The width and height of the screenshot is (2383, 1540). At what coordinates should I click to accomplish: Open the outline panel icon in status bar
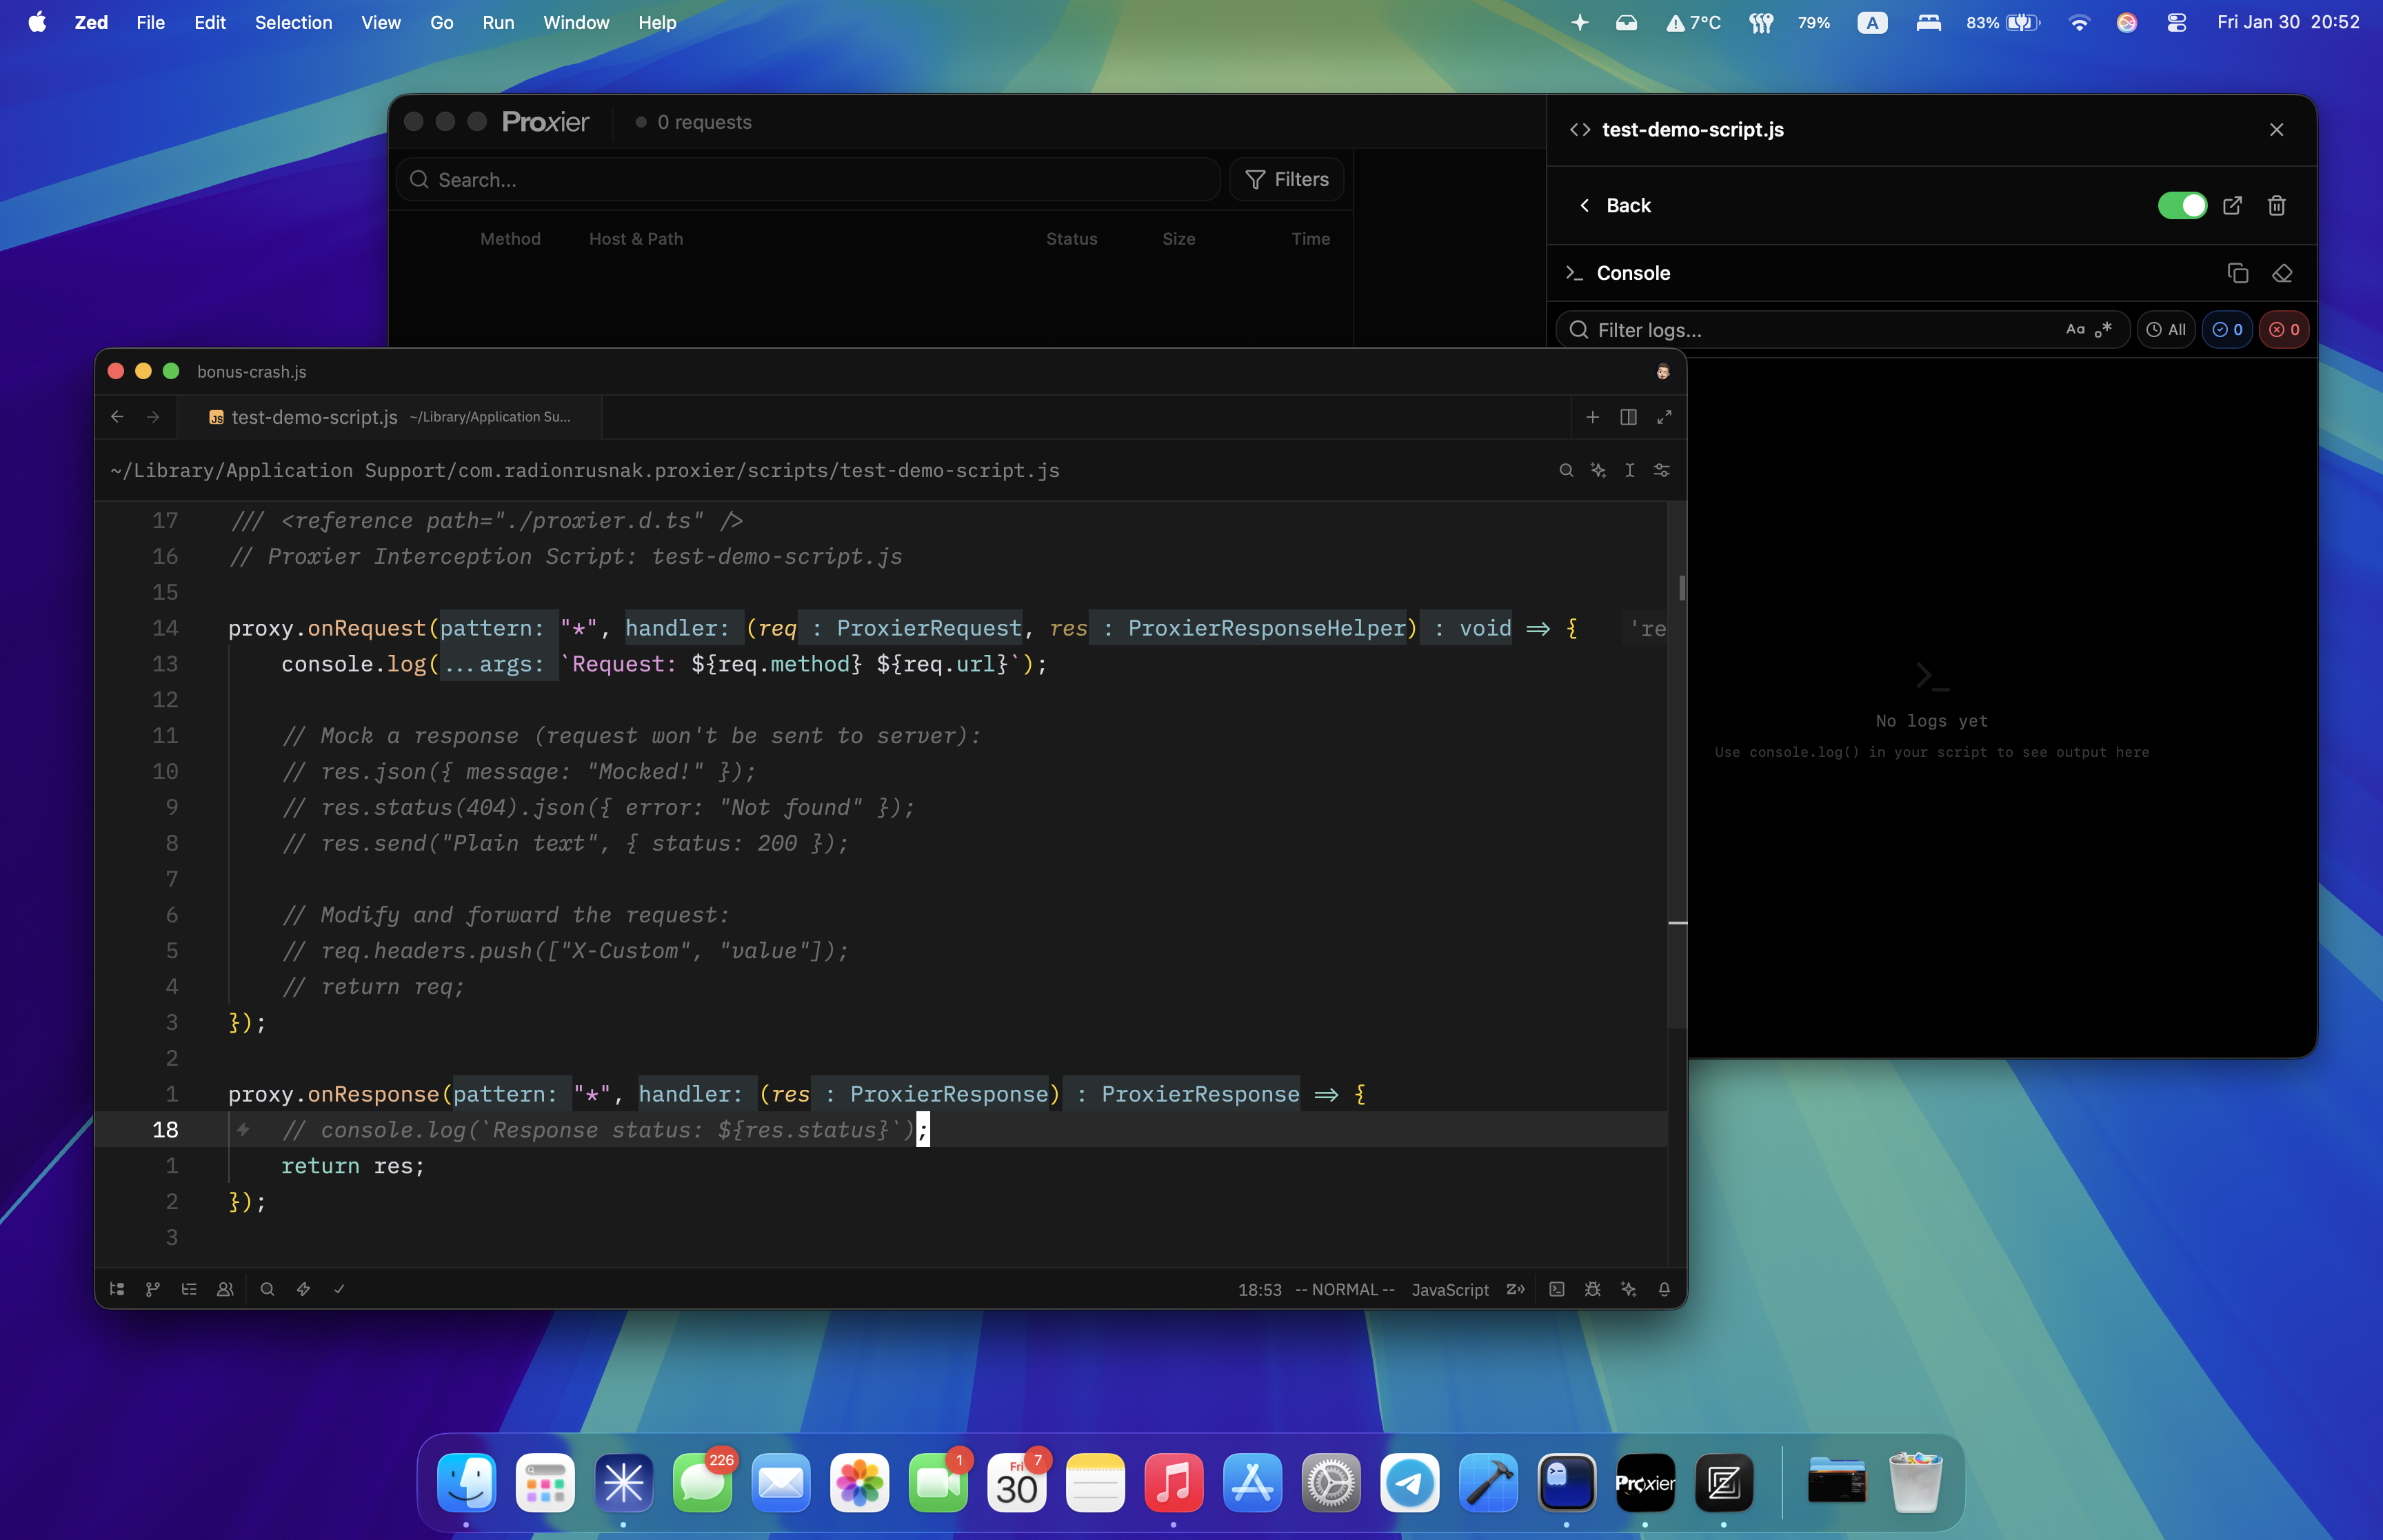tap(188, 1290)
